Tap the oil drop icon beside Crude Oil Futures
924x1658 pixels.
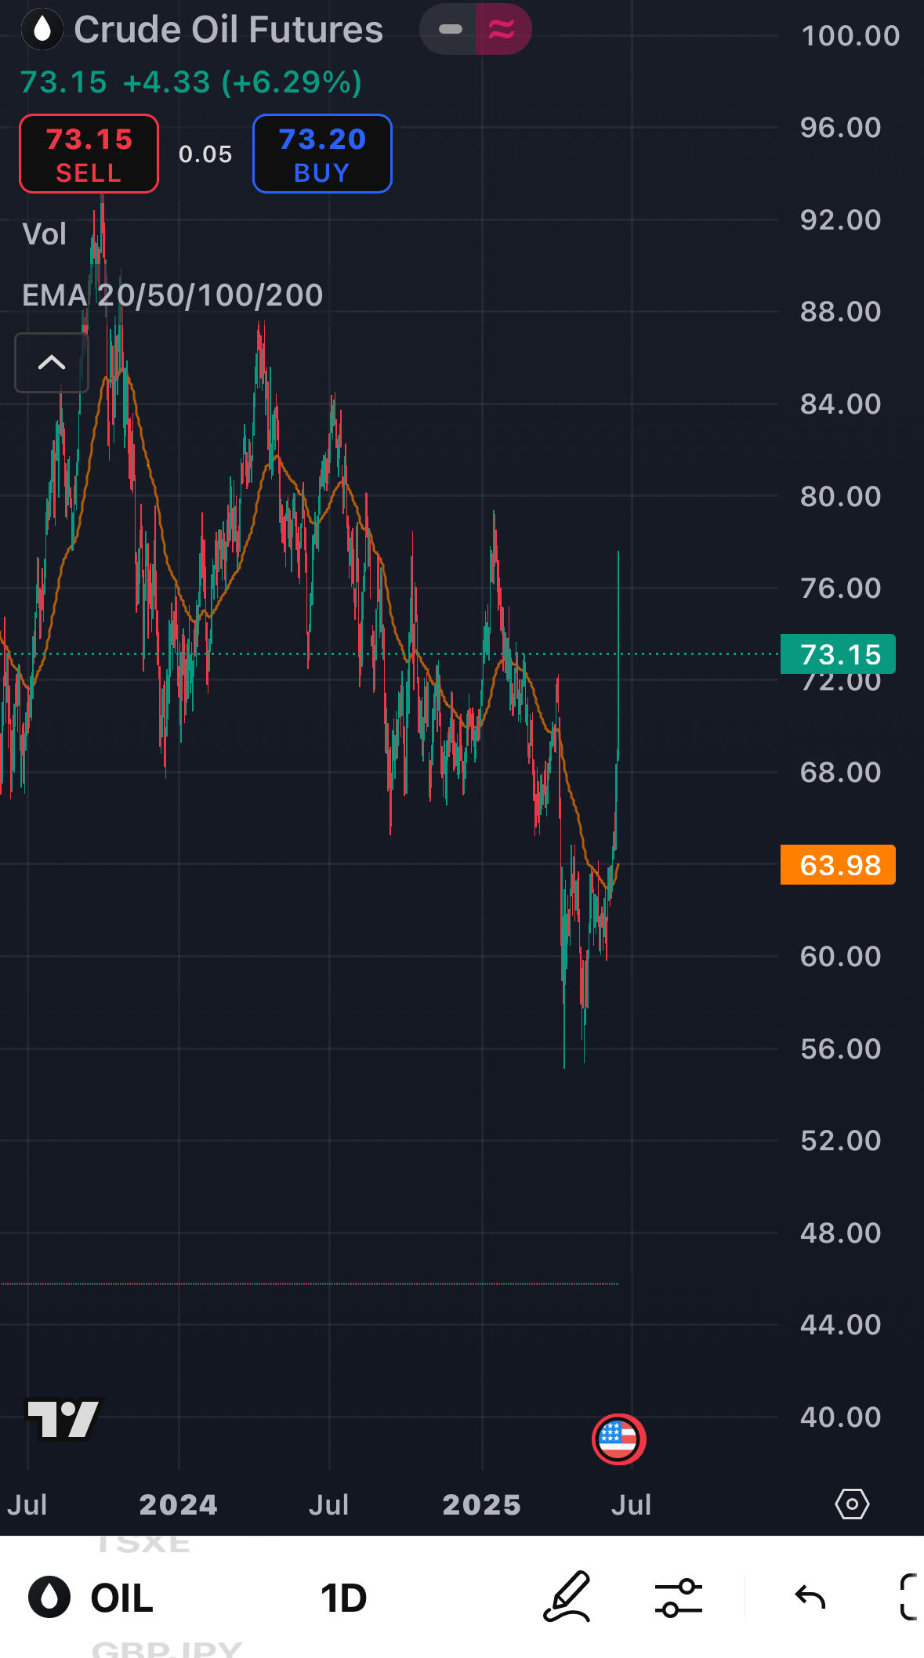[x=42, y=29]
